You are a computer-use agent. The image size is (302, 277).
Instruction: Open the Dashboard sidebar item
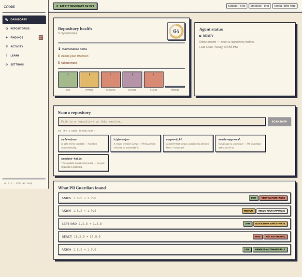click(x=24, y=20)
